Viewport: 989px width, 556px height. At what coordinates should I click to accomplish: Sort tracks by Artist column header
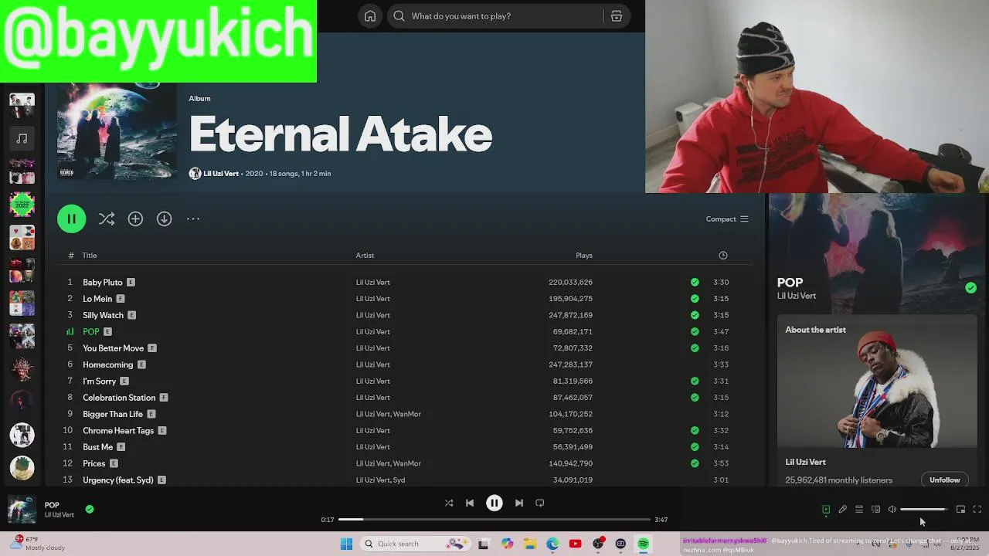pos(365,256)
